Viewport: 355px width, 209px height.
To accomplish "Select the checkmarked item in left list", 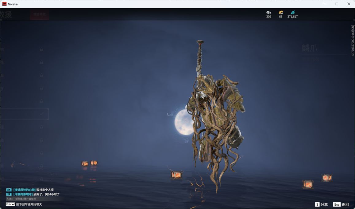I will 25,114.
